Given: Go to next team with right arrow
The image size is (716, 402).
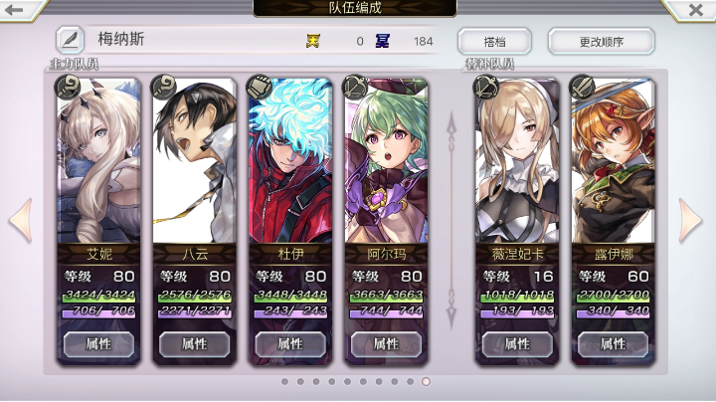Looking at the screenshot, I should point(690,220).
